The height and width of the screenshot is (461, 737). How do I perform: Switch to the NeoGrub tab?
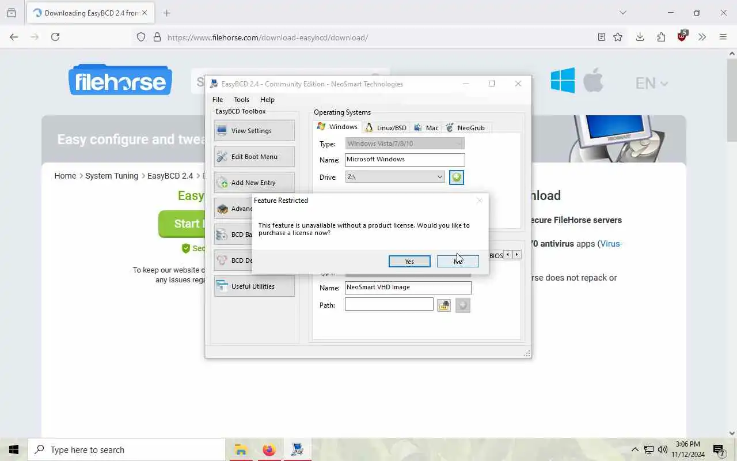(x=466, y=128)
